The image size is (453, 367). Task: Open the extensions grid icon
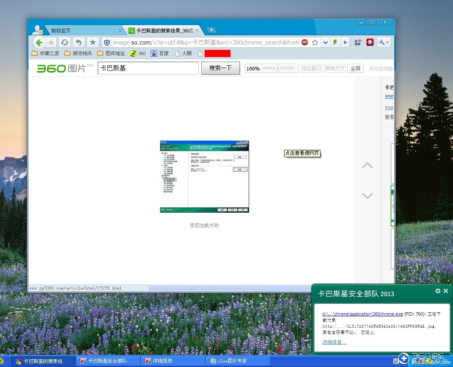358,43
